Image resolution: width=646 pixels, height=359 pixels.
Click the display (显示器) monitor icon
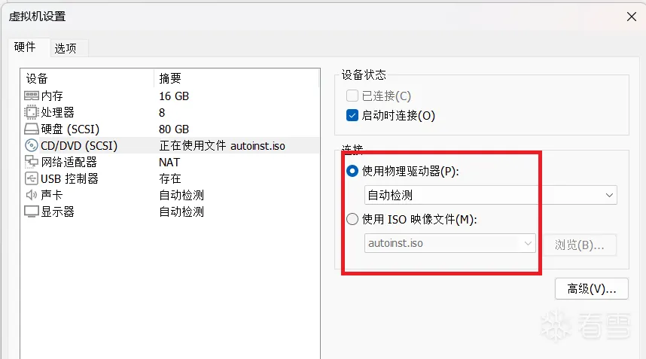(x=32, y=211)
